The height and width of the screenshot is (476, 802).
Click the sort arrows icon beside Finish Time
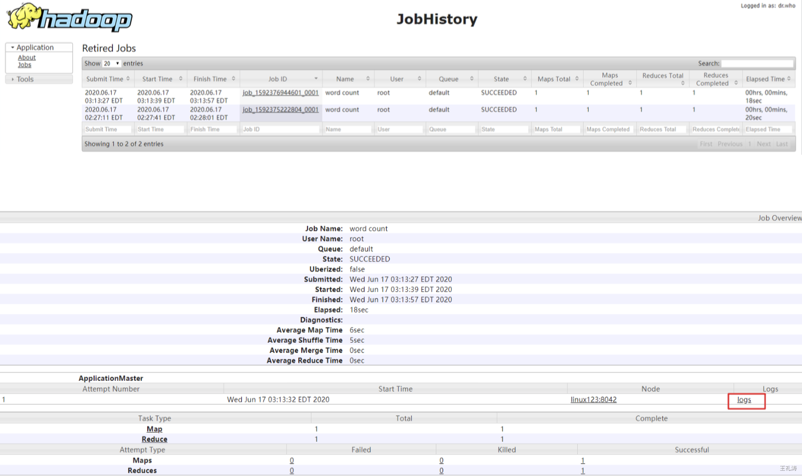233,79
